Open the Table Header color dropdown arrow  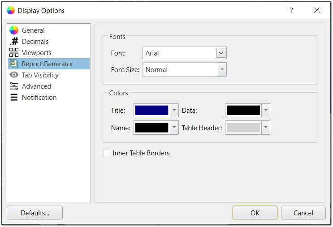pos(266,128)
